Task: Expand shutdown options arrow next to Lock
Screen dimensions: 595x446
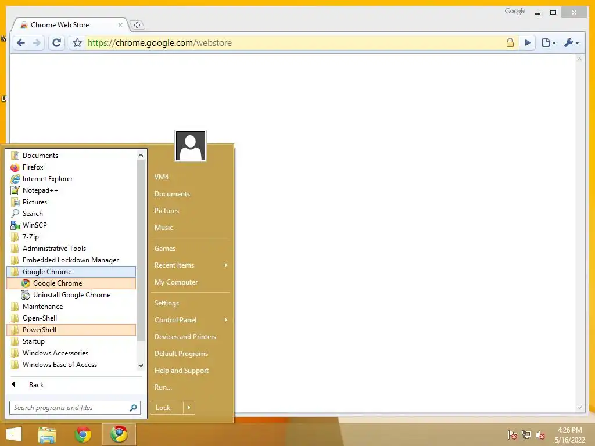Action: point(189,408)
